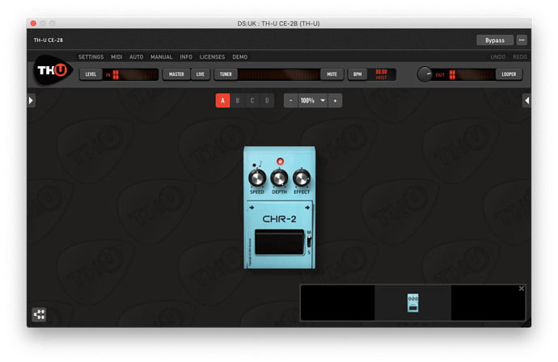The width and height of the screenshot is (558, 362).
Task: Open the MANUAL menu
Action: pyautogui.click(x=161, y=57)
